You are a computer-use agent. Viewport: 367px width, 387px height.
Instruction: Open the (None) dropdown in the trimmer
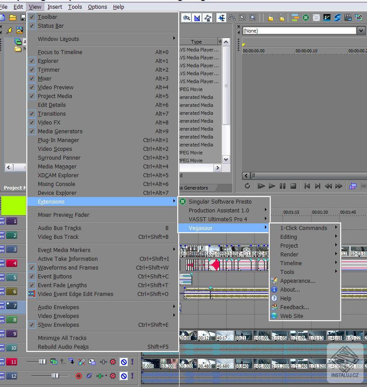[x=361, y=31]
